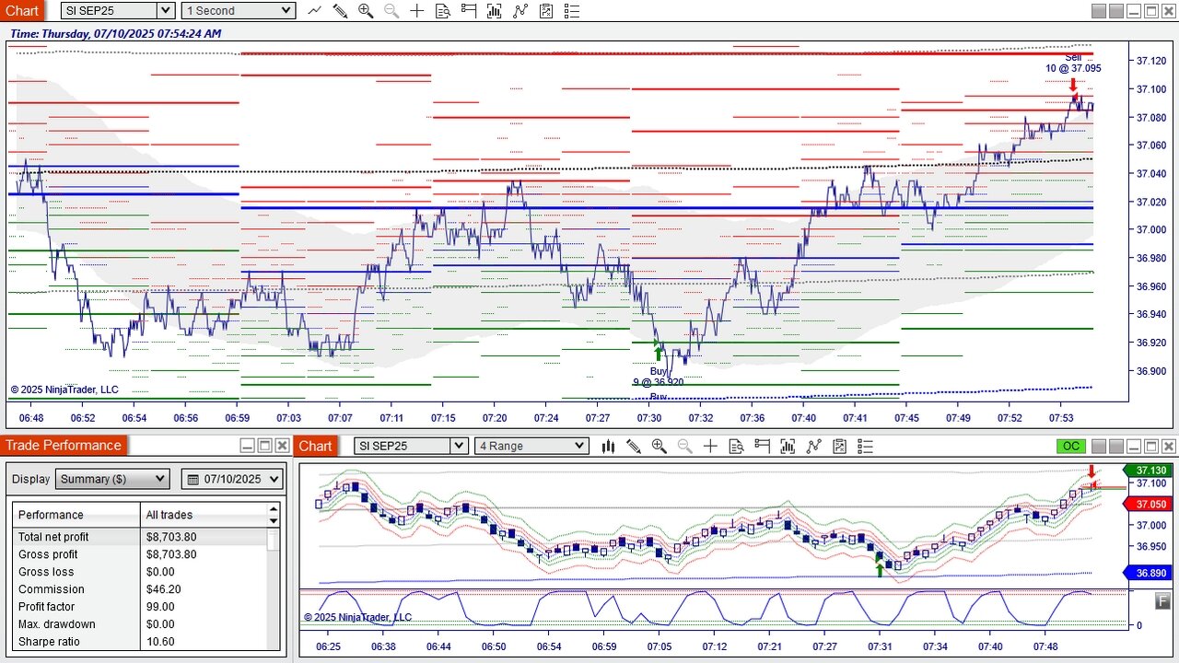The height and width of the screenshot is (663, 1179).
Task: Click first gray link button in top chart
Action: [1099, 11]
